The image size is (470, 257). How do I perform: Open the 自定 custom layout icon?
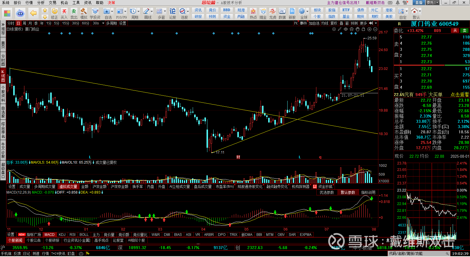coord(401,11)
